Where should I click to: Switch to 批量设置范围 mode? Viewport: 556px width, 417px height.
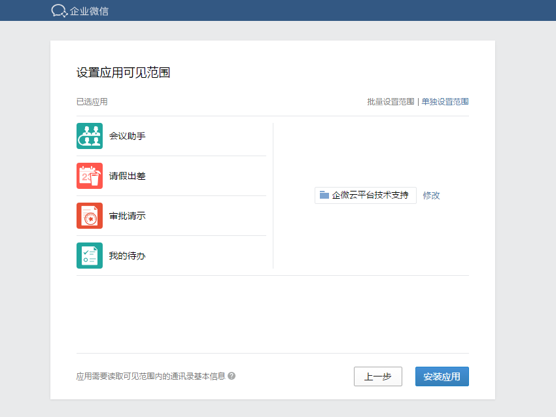point(391,102)
